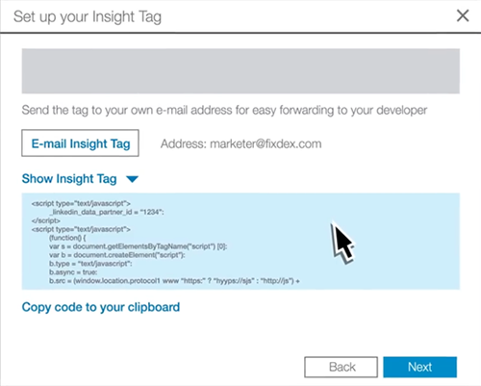Click Copy code to your clipboard

[x=101, y=307]
